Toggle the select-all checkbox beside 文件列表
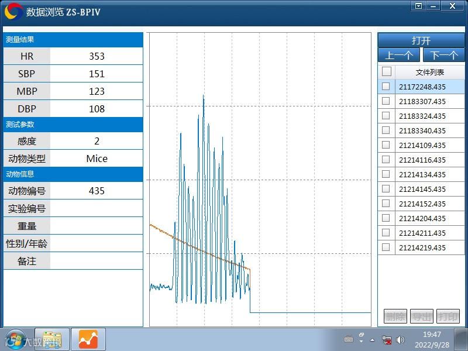Screen dimensions: 468x351 click(387, 71)
